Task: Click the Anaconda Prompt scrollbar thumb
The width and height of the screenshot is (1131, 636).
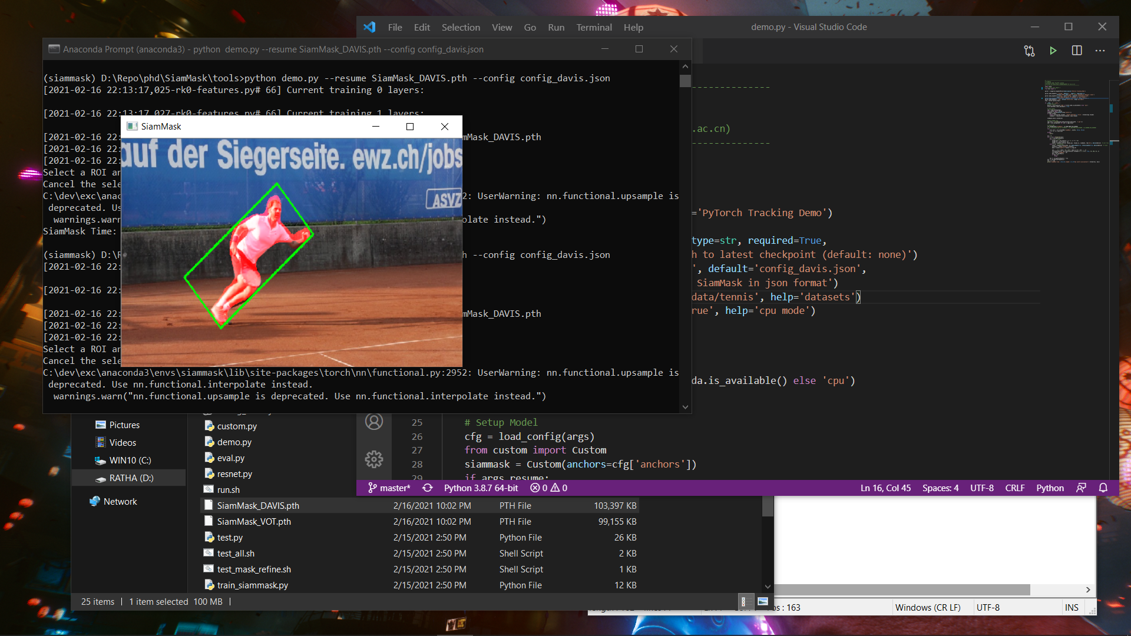Action: point(685,81)
